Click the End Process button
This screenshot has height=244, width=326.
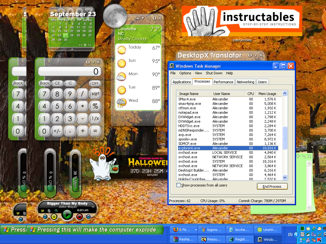click(272, 186)
